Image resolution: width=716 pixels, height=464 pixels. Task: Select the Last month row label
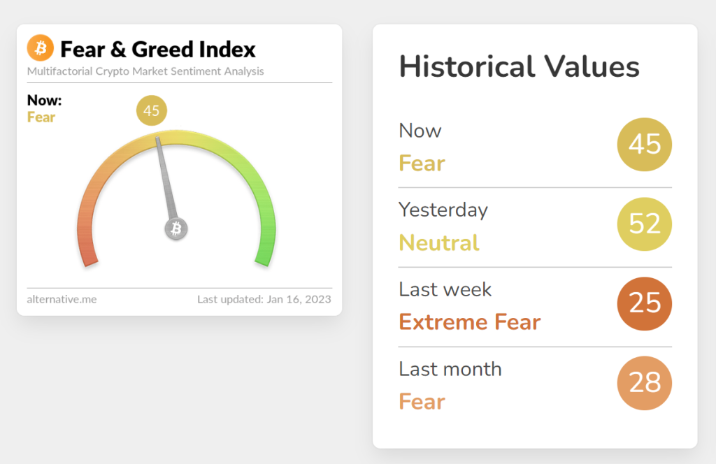point(450,369)
